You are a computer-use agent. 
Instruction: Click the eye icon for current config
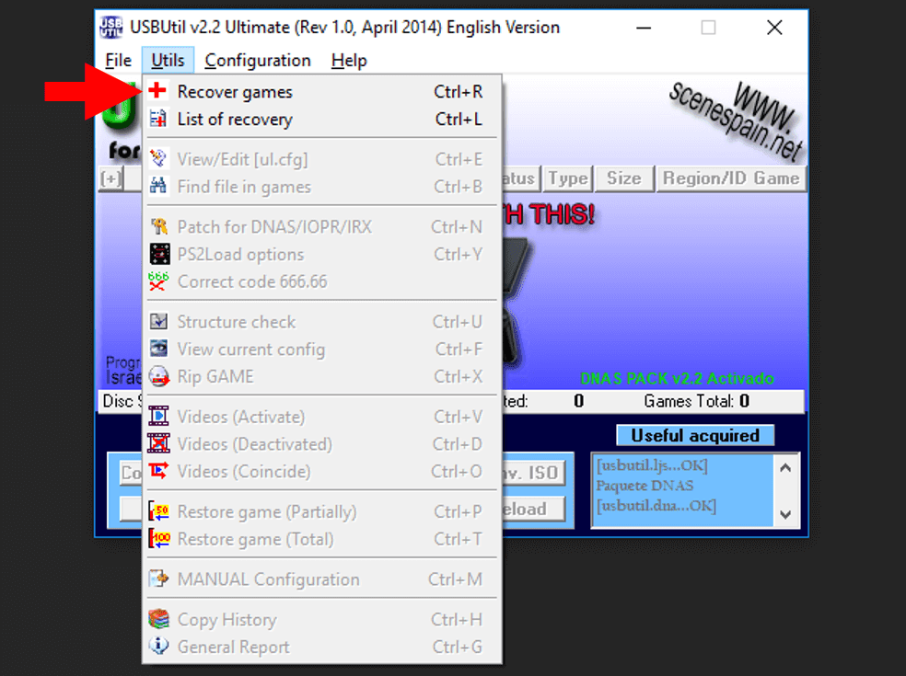click(x=159, y=349)
